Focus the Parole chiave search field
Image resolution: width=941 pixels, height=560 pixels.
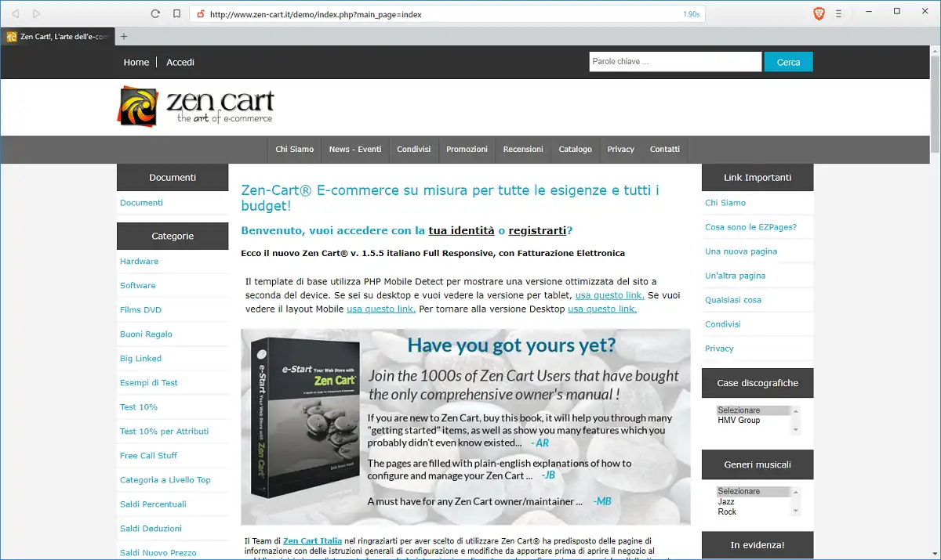(675, 62)
